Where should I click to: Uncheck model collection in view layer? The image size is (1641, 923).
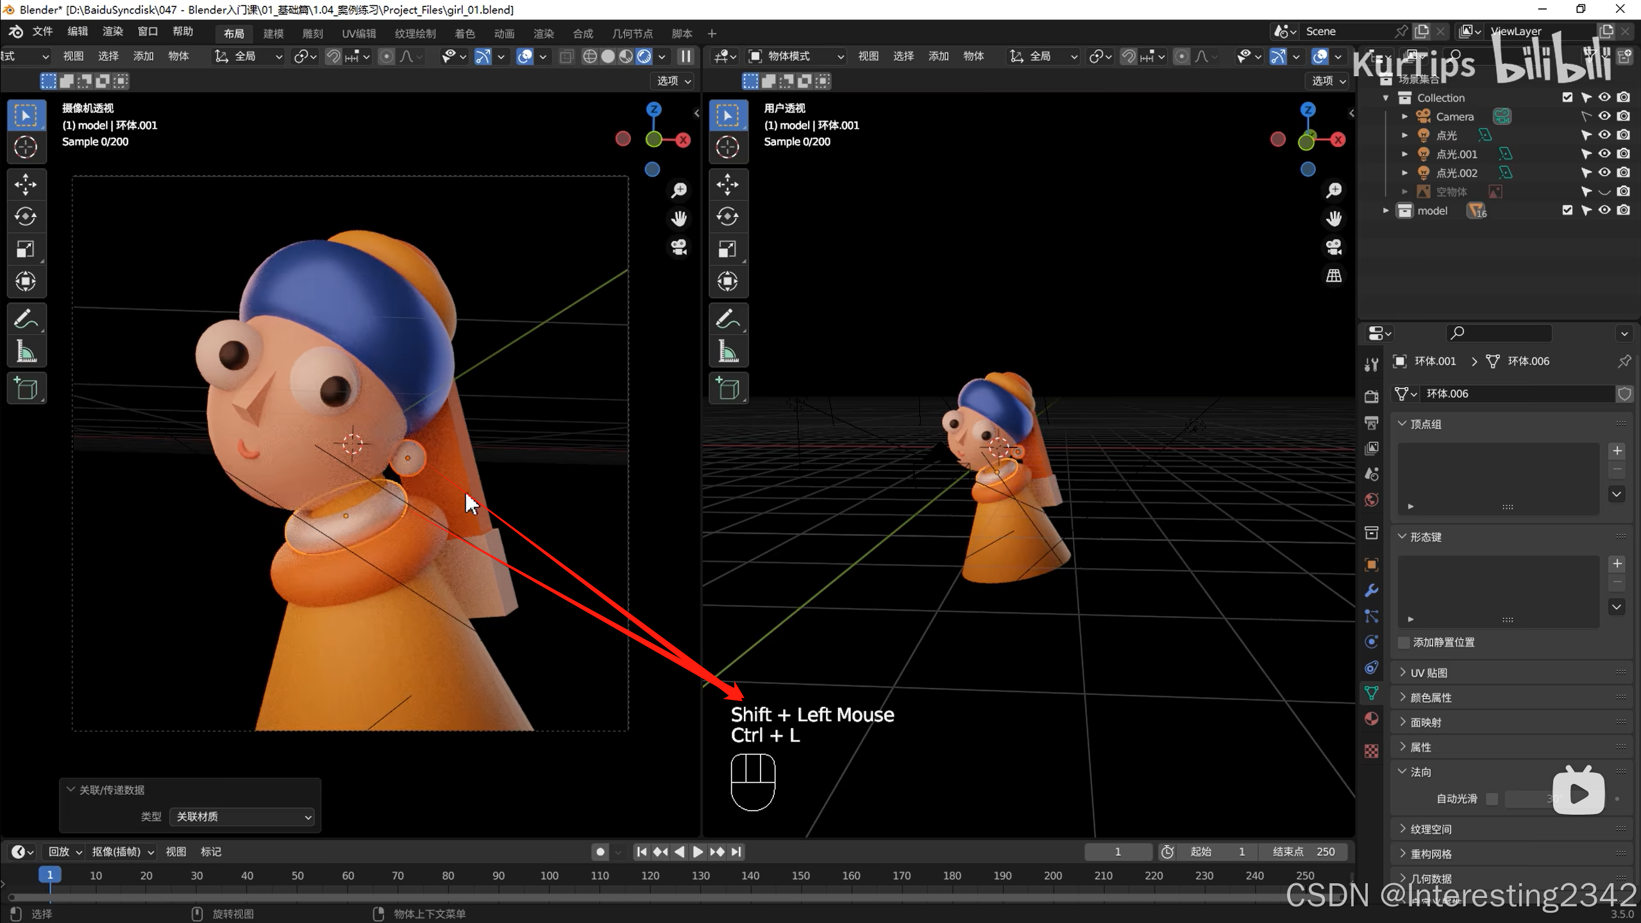(x=1567, y=210)
